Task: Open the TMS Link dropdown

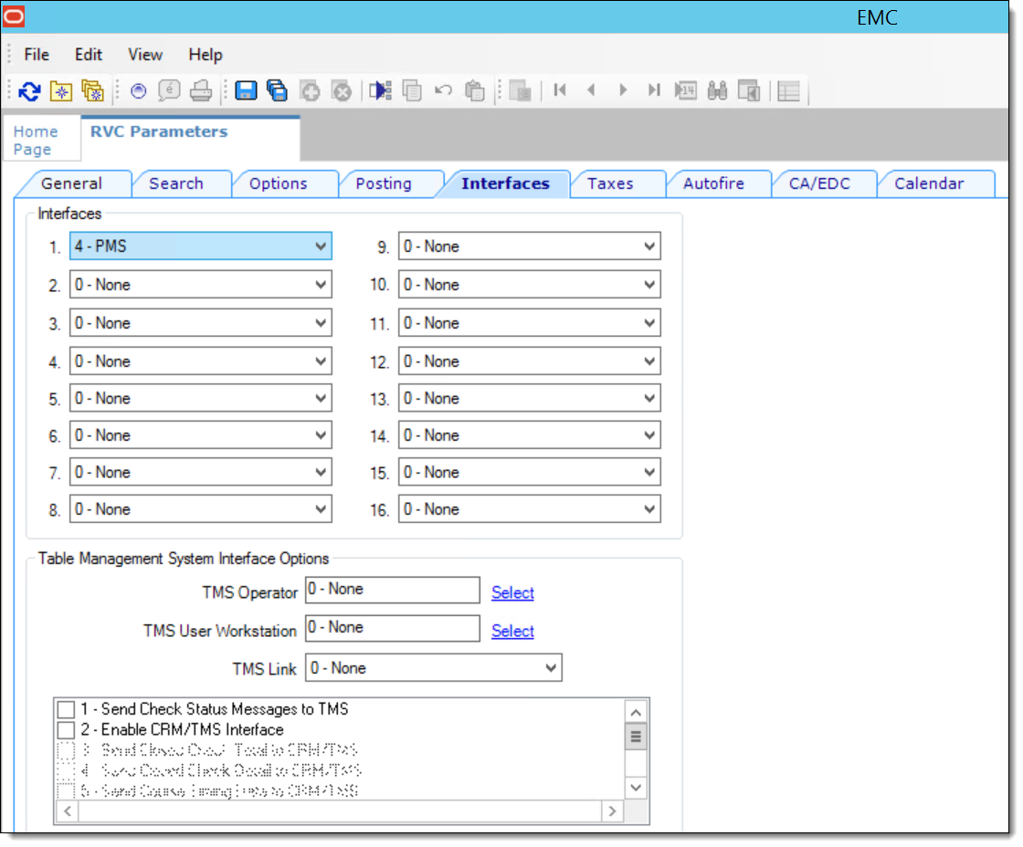Action: 434,668
